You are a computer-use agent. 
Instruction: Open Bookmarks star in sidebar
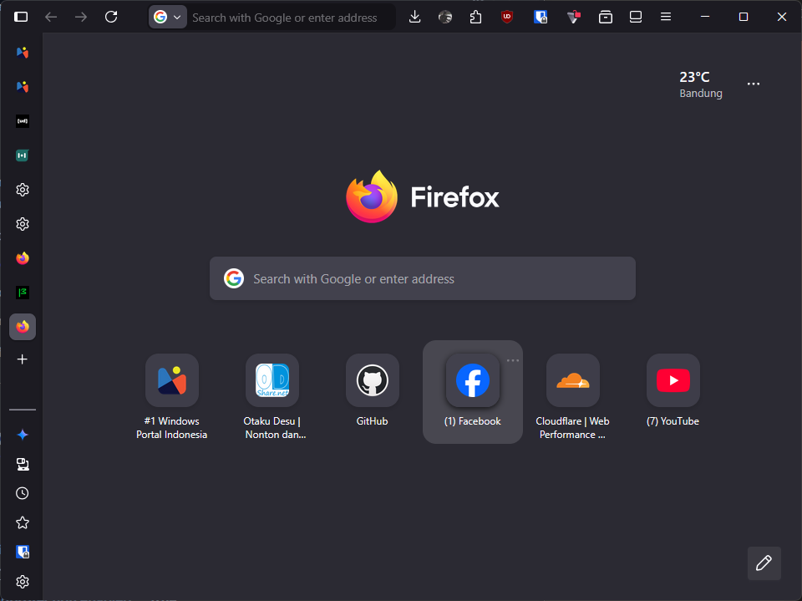pyautogui.click(x=23, y=522)
